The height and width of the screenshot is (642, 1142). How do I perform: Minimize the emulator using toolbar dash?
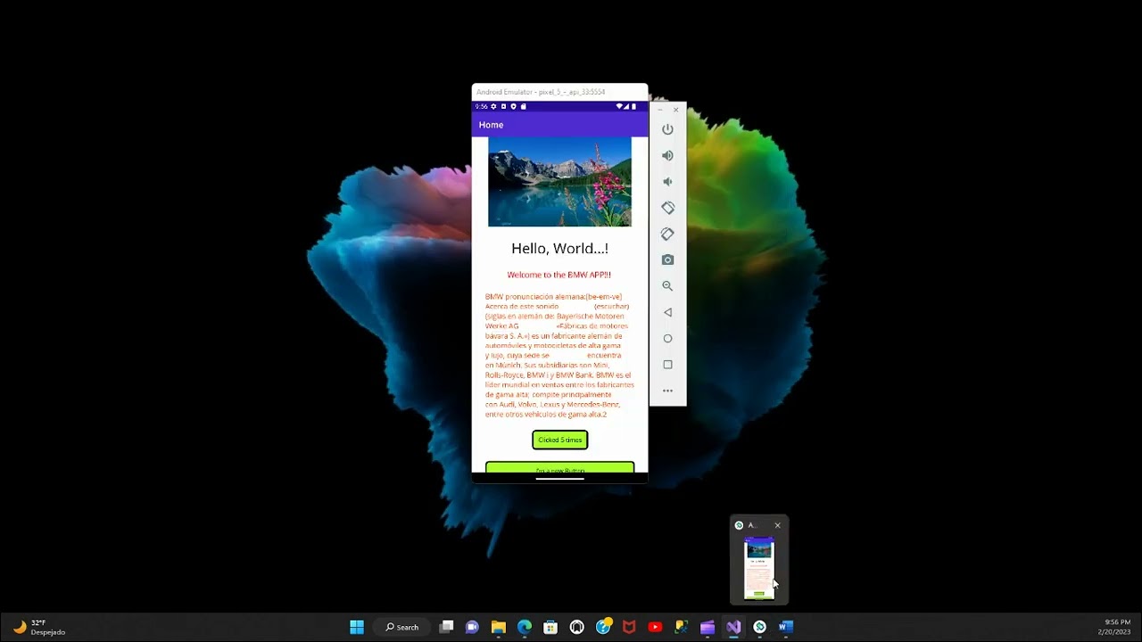(x=660, y=110)
